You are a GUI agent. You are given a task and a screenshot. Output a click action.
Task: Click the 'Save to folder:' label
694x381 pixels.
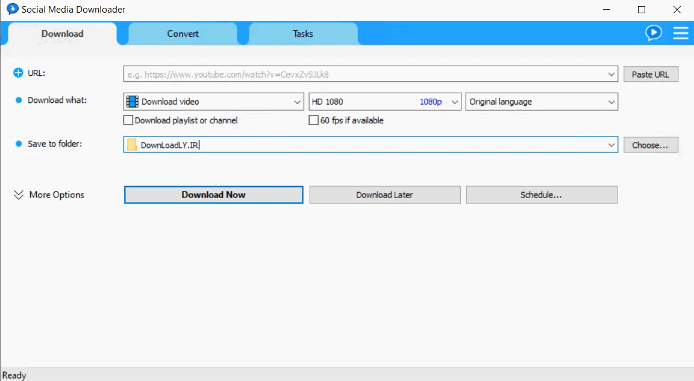pos(55,144)
